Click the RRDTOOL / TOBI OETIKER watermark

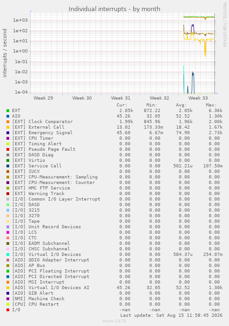point(225,25)
